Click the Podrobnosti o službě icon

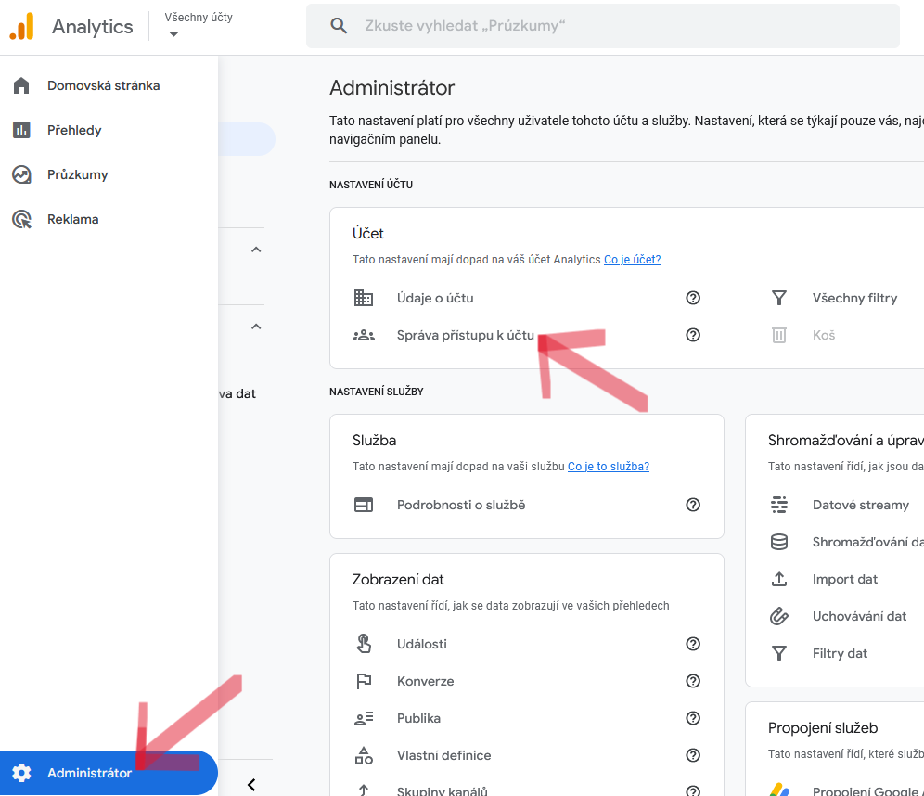(363, 505)
